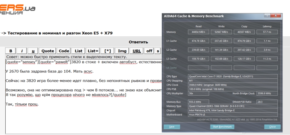290x135 pixels.
Task: Click L3 Cache Read value 159.70 GB/s
Action: 198,59
